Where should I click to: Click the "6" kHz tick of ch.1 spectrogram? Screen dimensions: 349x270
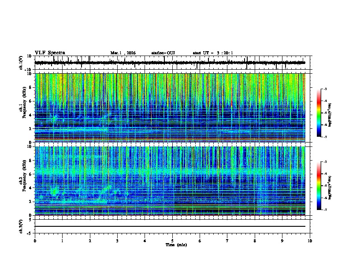point(30,101)
